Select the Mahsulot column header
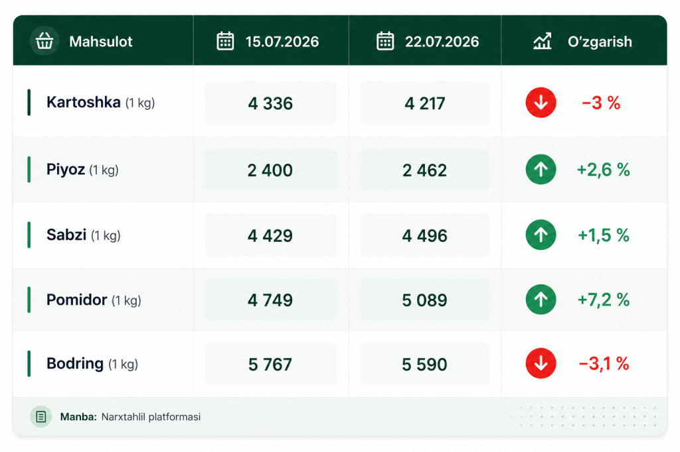 [101, 42]
